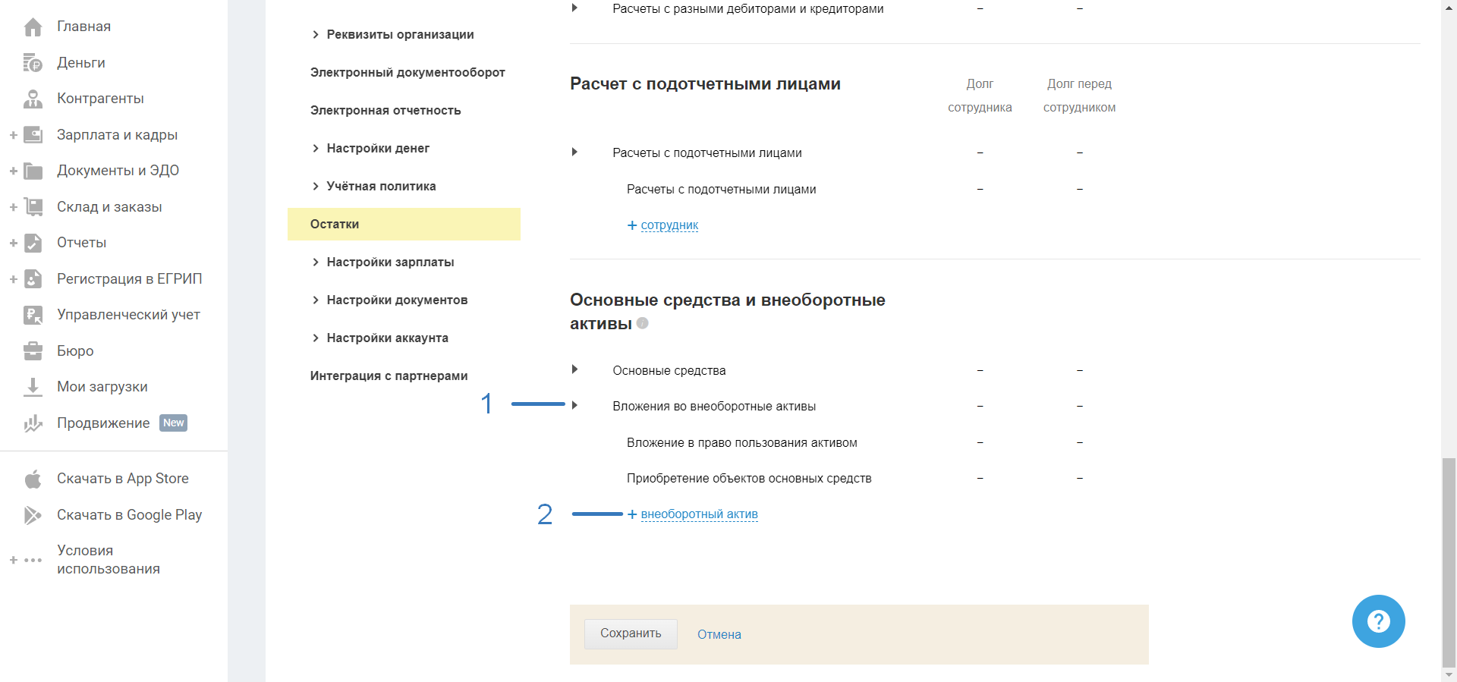Expand the Учётная политика section
The width and height of the screenshot is (1457, 682).
(316, 186)
